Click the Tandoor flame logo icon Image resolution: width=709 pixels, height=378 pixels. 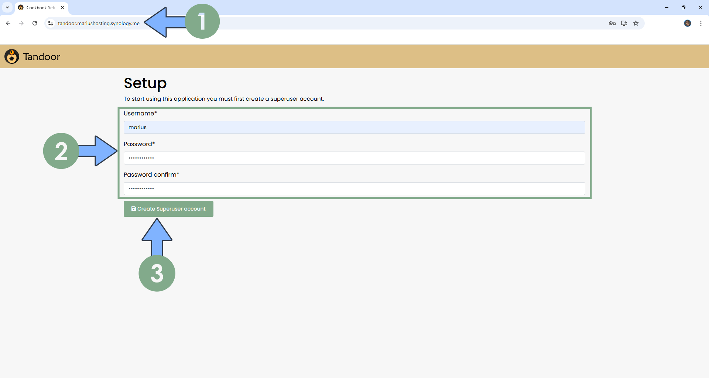tap(12, 56)
